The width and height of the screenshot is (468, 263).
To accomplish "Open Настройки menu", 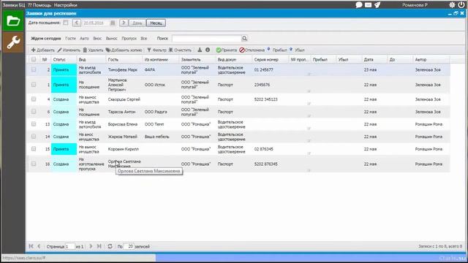I will [65, 5].
